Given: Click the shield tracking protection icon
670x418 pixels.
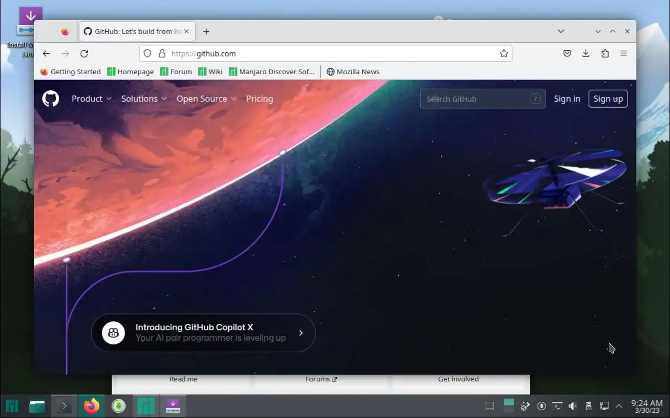Looking at the screenshot, I should click(x=148, y=53).
